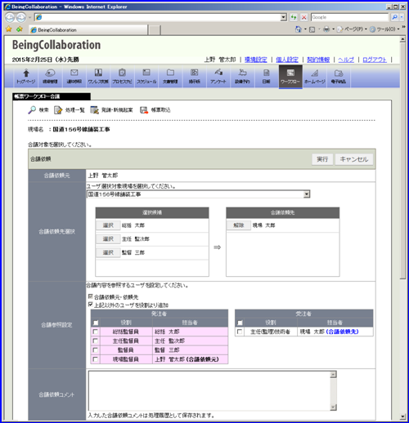Screen dimensions: 409x423
Task: Open the 設備予約 module icon
Action: point(242,77)
